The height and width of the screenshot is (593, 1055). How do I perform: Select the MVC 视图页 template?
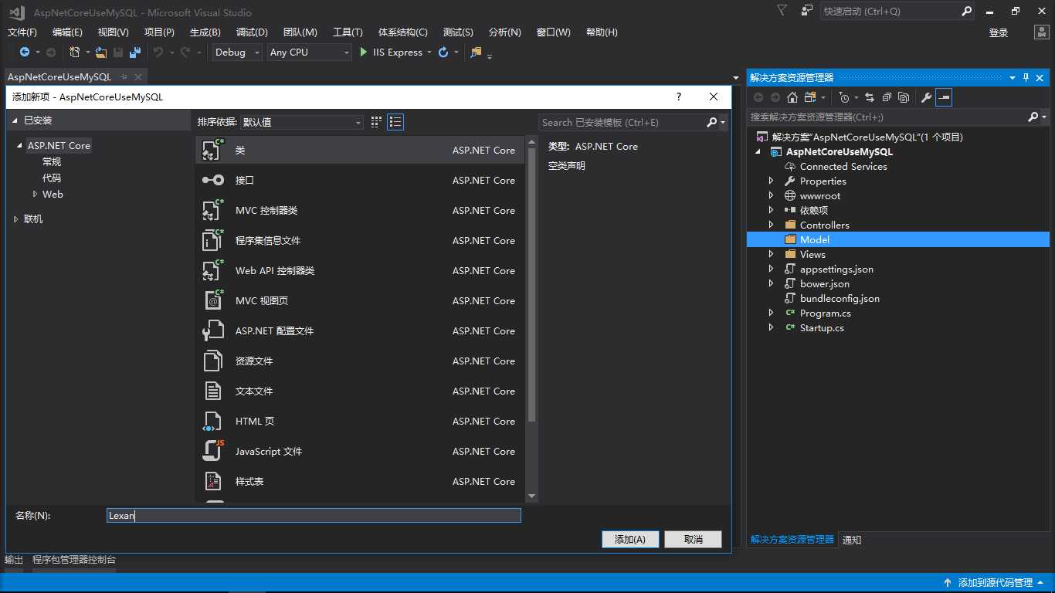pyautogui.click(x=360, y=300)
